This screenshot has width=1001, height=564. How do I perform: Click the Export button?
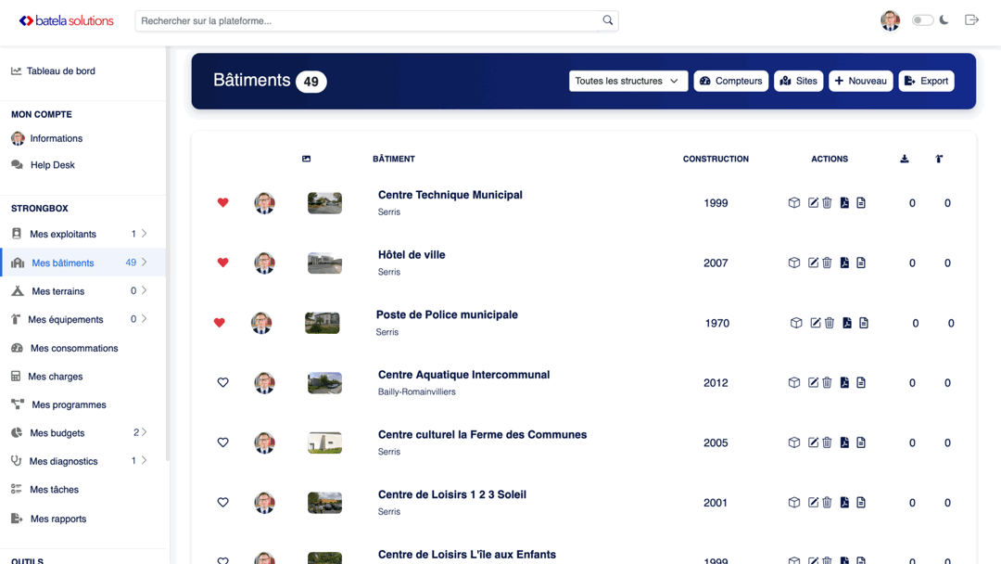tap(926, 82)
